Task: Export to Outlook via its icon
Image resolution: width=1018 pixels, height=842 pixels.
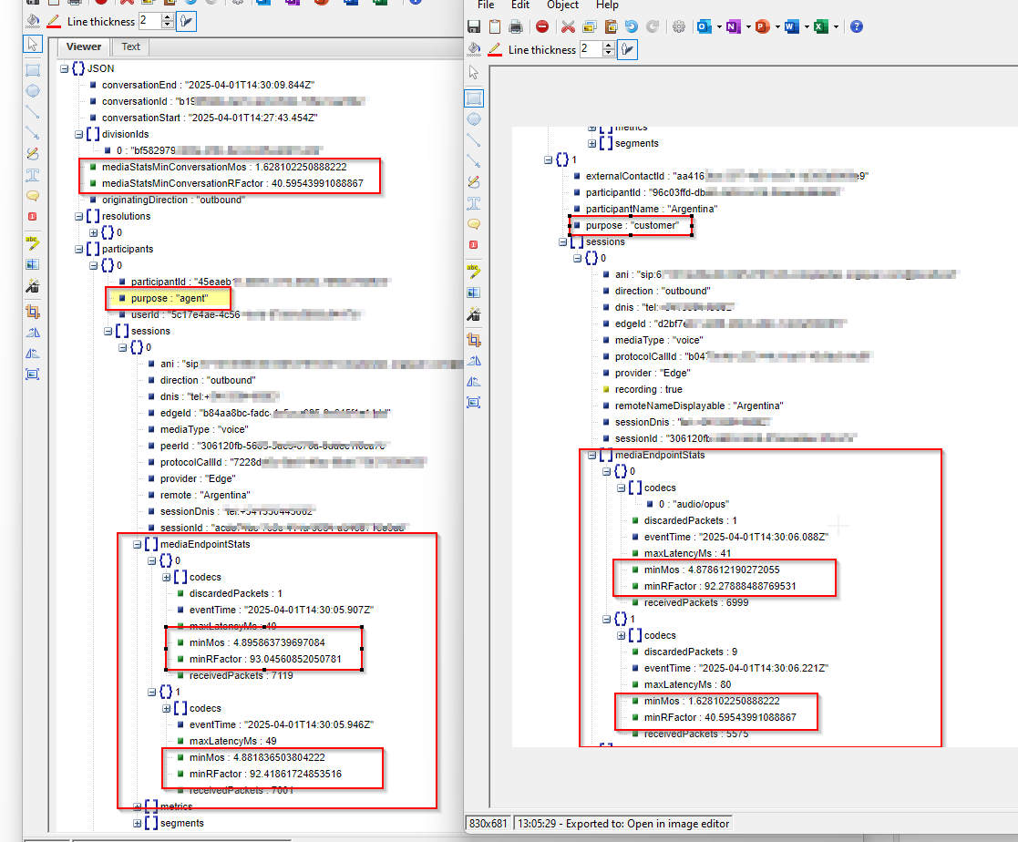Action: click(x=704, y=26)
